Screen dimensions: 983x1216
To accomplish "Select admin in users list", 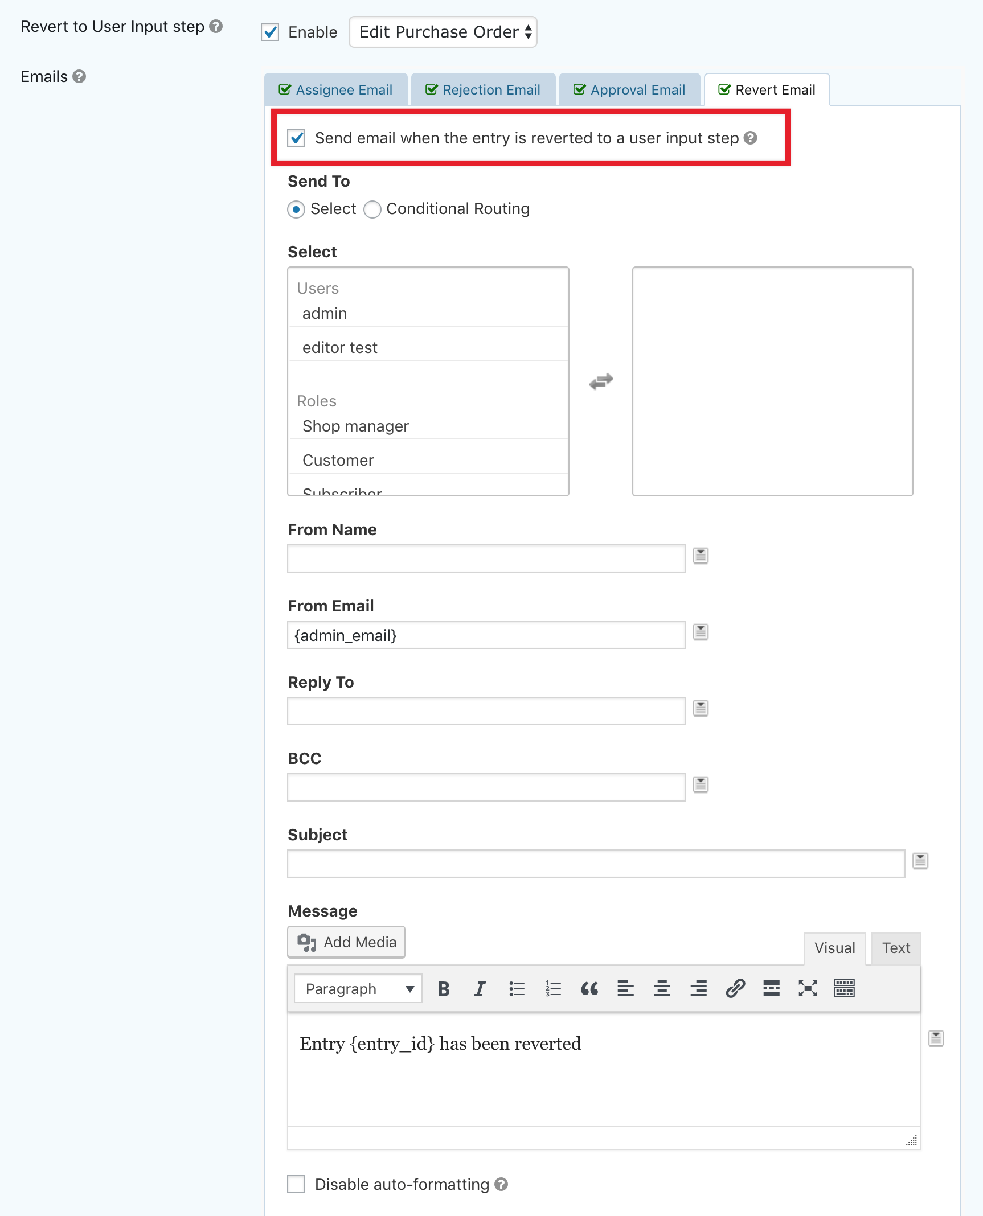I will pos(429,313).
